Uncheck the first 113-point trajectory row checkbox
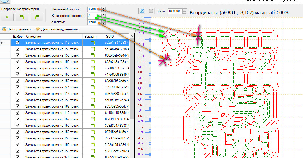The height and width of the screenshot is (158, 303). [17, 43]
